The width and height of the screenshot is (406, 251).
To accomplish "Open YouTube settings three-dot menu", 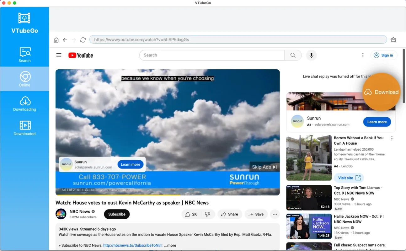I will (x=363, y=55).
